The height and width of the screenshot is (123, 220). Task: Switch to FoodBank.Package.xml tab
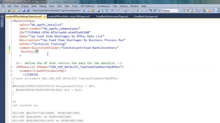(146, 16)
